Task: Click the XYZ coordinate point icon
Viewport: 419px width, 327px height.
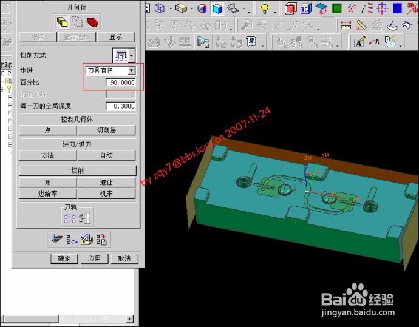Action: pos(367,8)
